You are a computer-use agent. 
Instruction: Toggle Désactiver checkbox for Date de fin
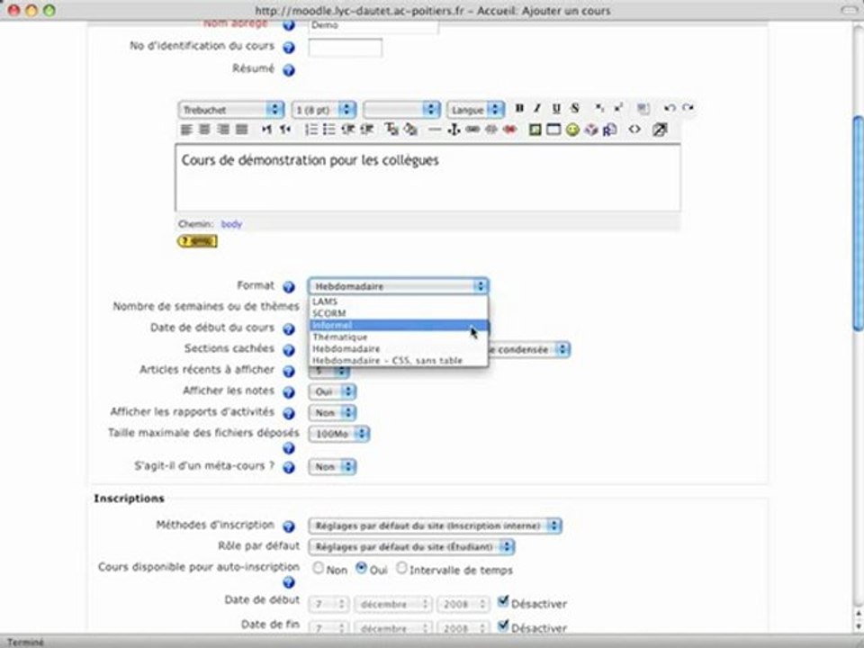coord(502,625)
